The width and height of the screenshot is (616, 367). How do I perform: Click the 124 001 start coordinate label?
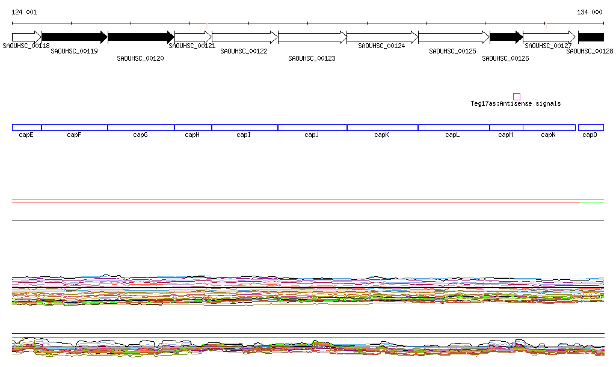pos(24,12)
